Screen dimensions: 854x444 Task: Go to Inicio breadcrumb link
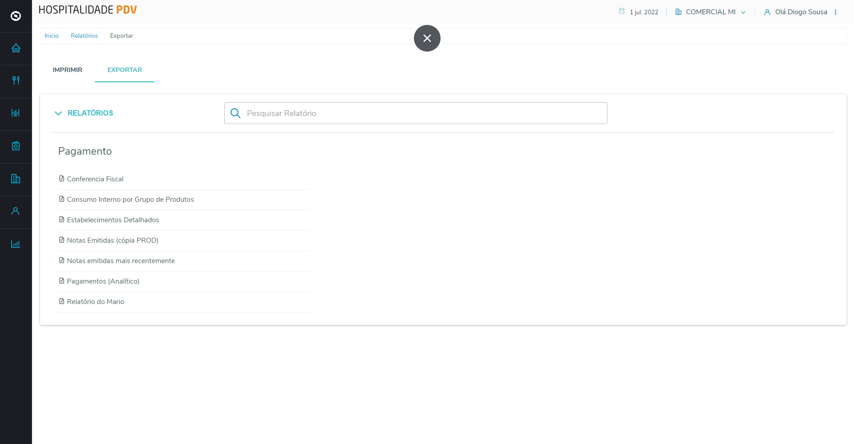(x=51, y=36)
